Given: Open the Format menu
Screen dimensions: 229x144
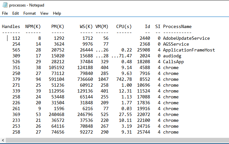Looking at the screenshot, I should [30, 13].
